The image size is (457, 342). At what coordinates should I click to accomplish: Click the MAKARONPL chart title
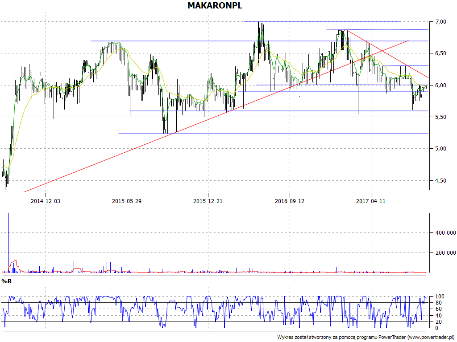[215, 5]
